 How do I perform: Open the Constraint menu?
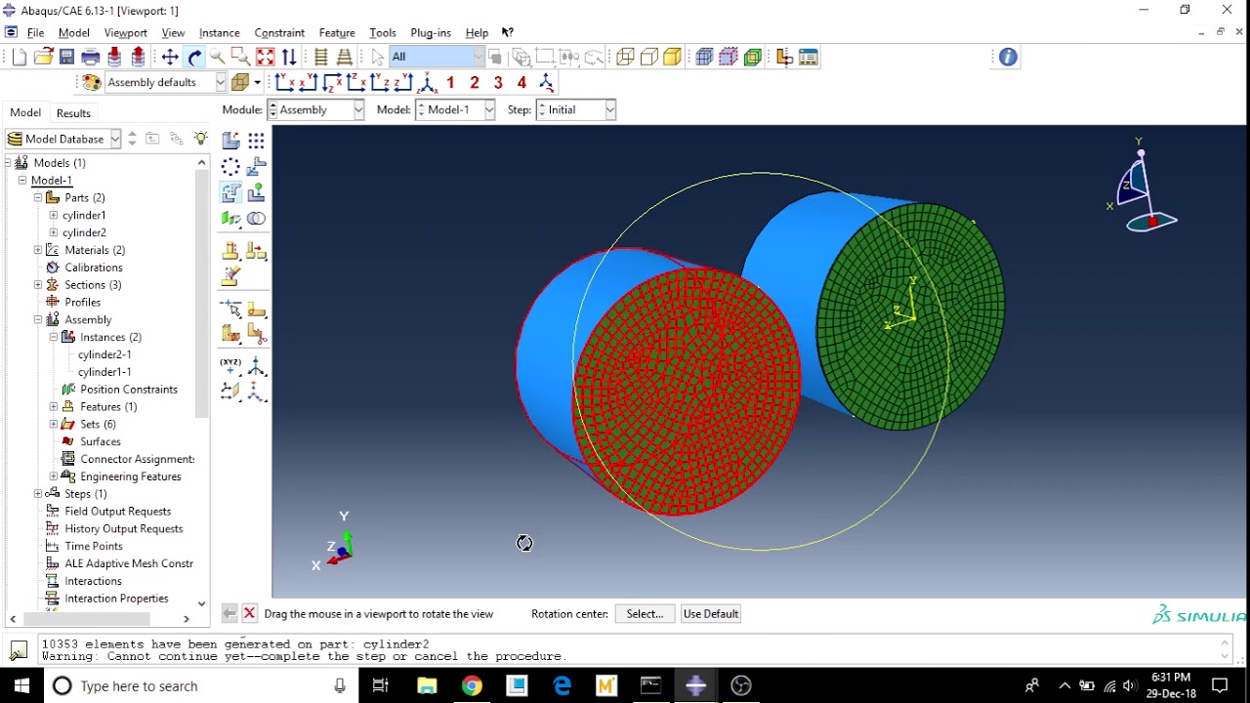279,33
